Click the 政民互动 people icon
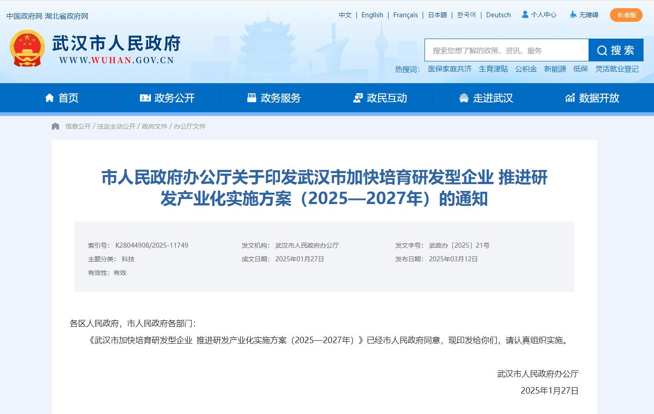Viewport: 654px width, 414px height. 358,98
